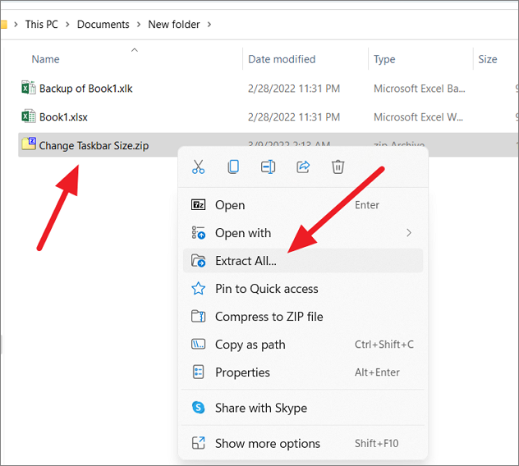Click the date of Backup of Book1.xlk
The width and height of the screenshot is (519, 466).
click(294, 89)
